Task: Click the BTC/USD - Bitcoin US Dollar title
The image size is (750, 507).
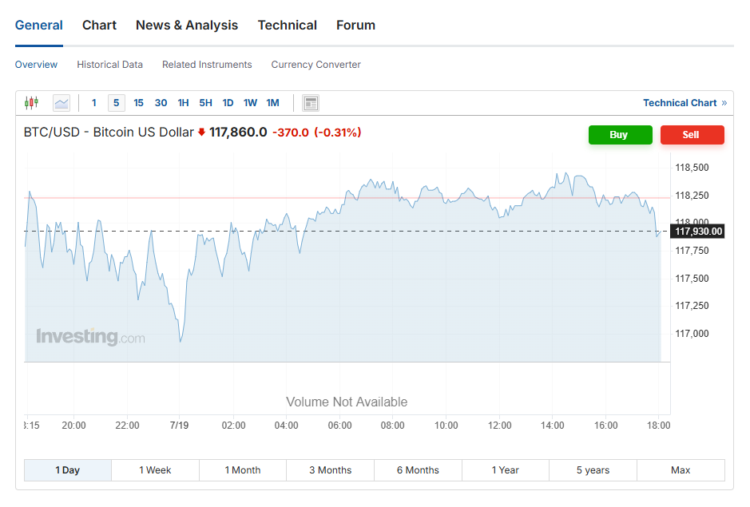Action: pos(109,132)
